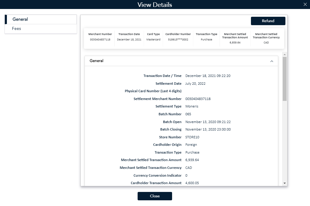This screenshot has width=310, height=206.
Task: Select the General tab in sidebar
Action: [41, 19]
